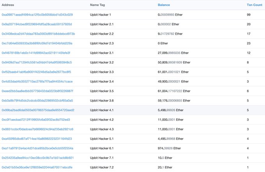Open the 0x3408edca address for Hacker 2.2
Viewport: 265px width, 172px height.
(x=38, y=34)
